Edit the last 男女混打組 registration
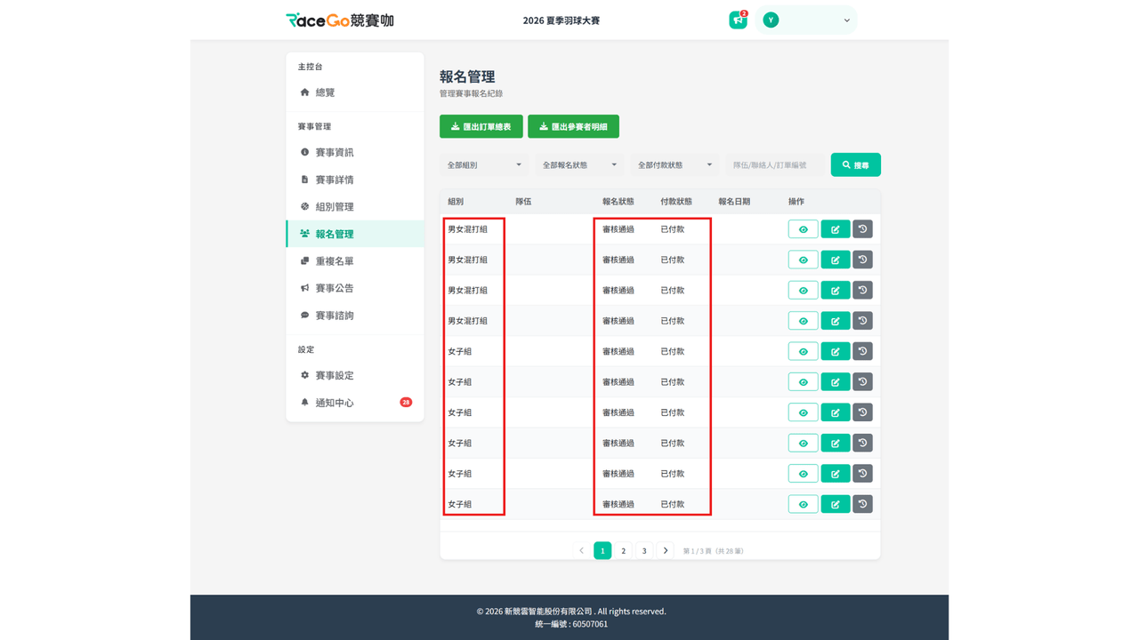Screen dimensions: 1139x640 (x=836, y=321)
